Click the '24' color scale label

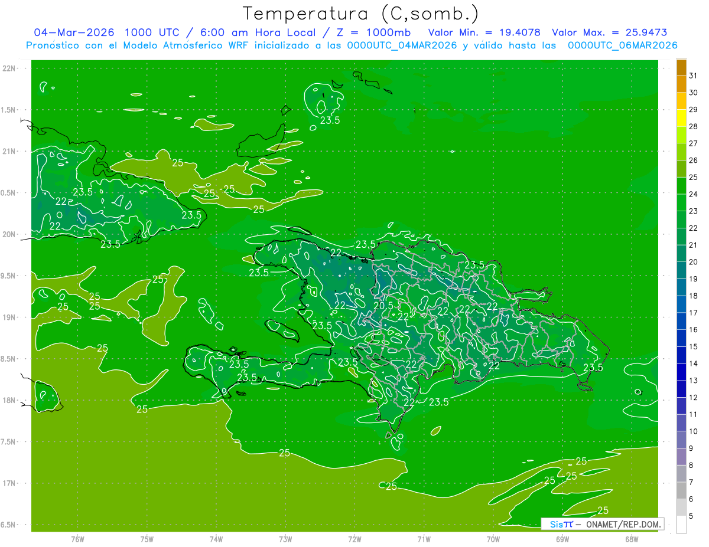[x=694, y=194]
